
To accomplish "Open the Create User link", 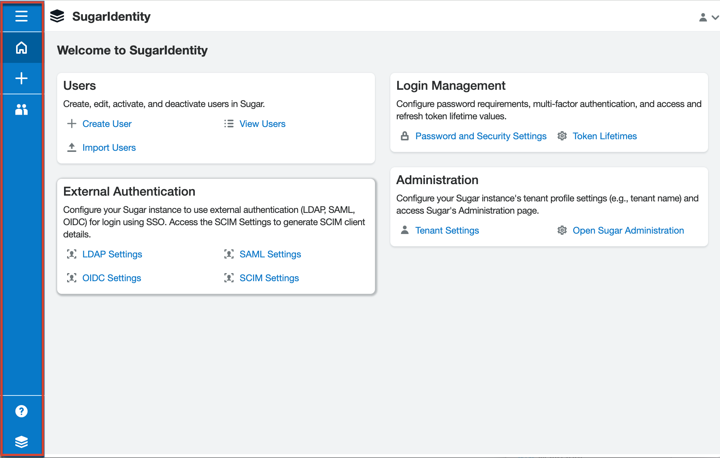I will coord(107,124).
